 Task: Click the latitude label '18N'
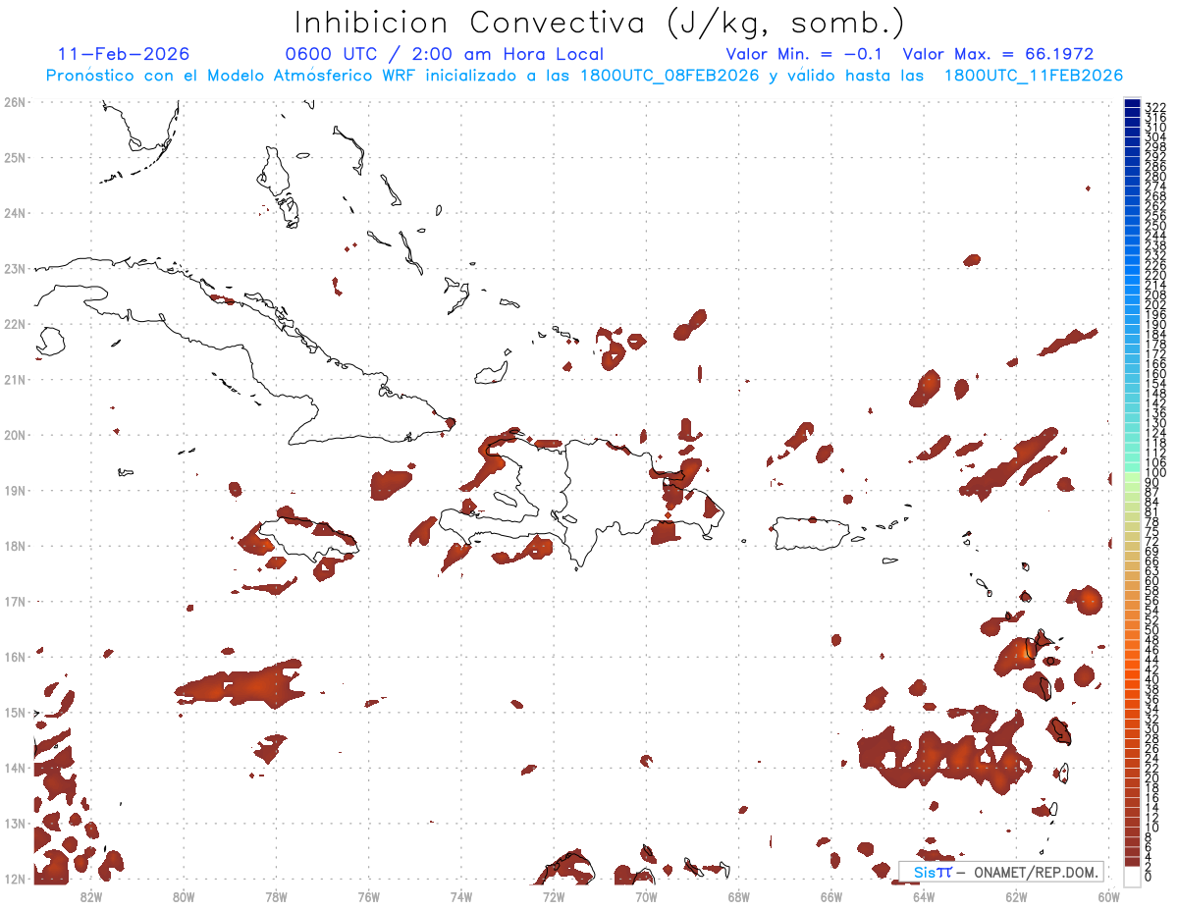point(15,545)
